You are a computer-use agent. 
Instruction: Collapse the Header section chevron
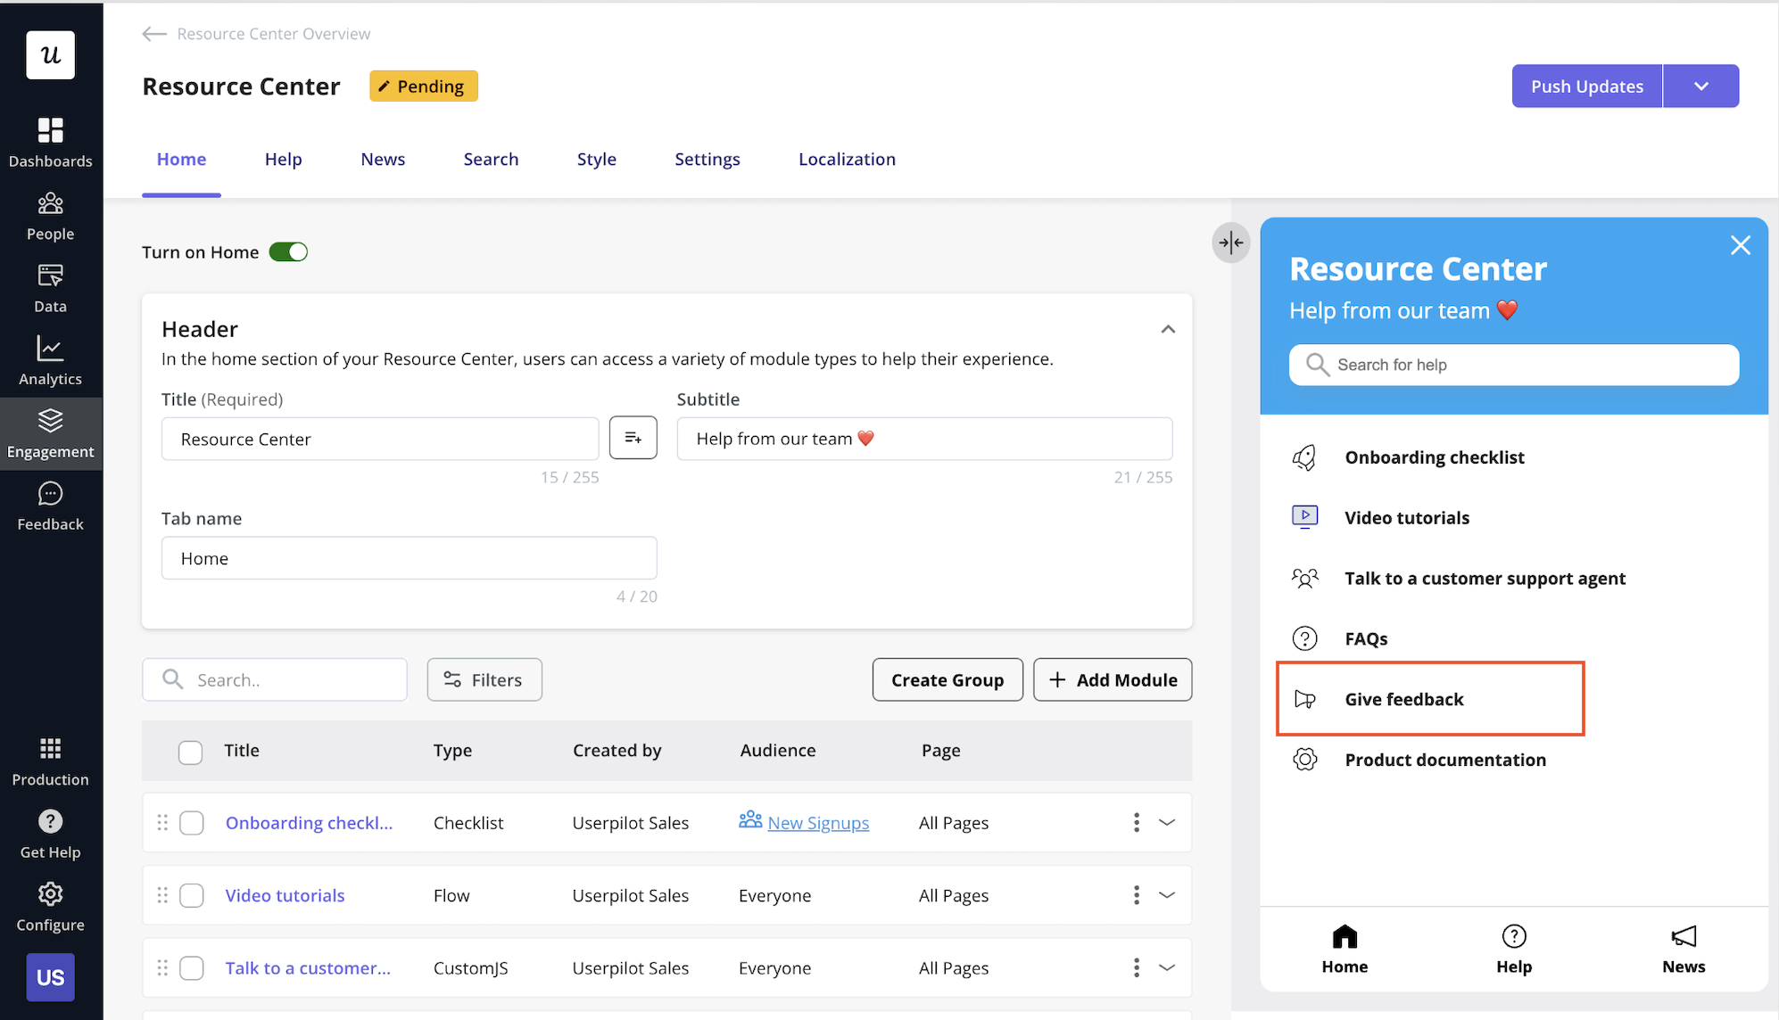pyautogui.click(x=1167, y=330)
